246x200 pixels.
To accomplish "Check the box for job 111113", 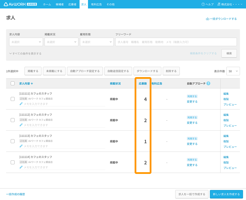I will tap(12, 141).
